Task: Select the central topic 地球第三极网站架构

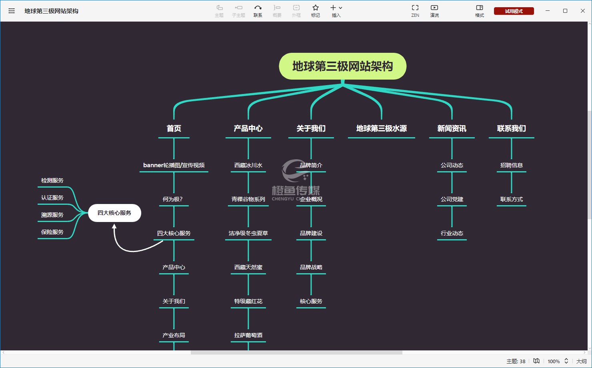Action: point(343,66)
